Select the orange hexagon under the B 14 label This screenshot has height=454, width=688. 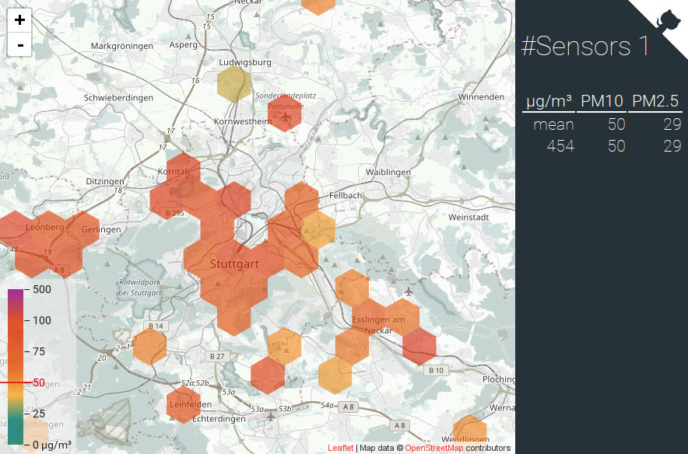[x=149, y=346]
